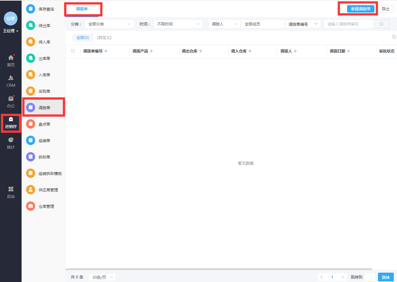Open the 办公 briefcase icon

[x=11, y=98]
